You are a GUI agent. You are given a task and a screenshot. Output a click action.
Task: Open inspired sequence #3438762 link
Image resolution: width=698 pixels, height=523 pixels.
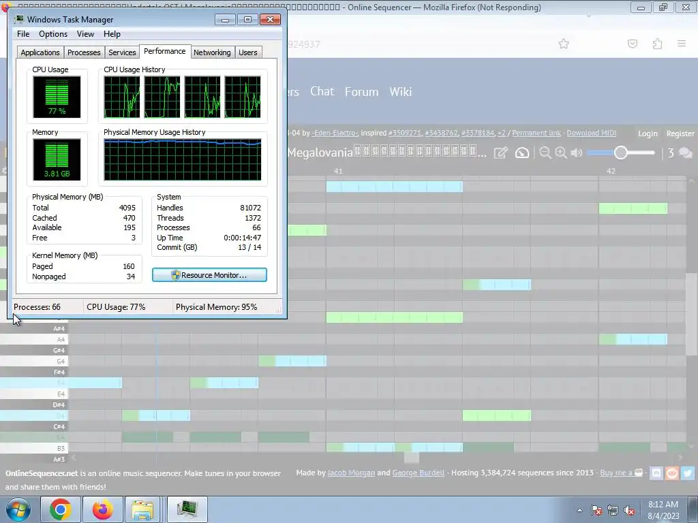coord(441,133)
